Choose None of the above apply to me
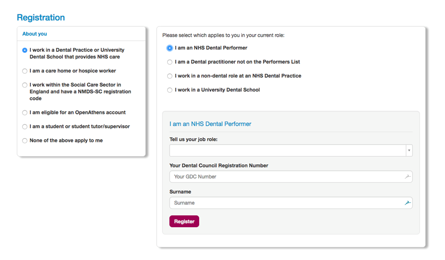Screen dimensions: 445x260 coord(25,140)
